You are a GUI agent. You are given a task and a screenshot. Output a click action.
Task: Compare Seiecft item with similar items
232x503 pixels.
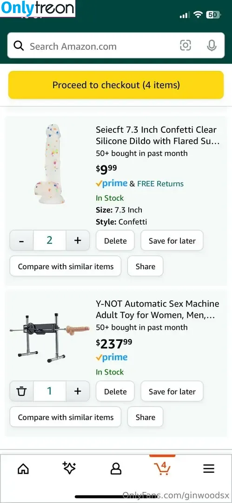(x=66, y=266)
